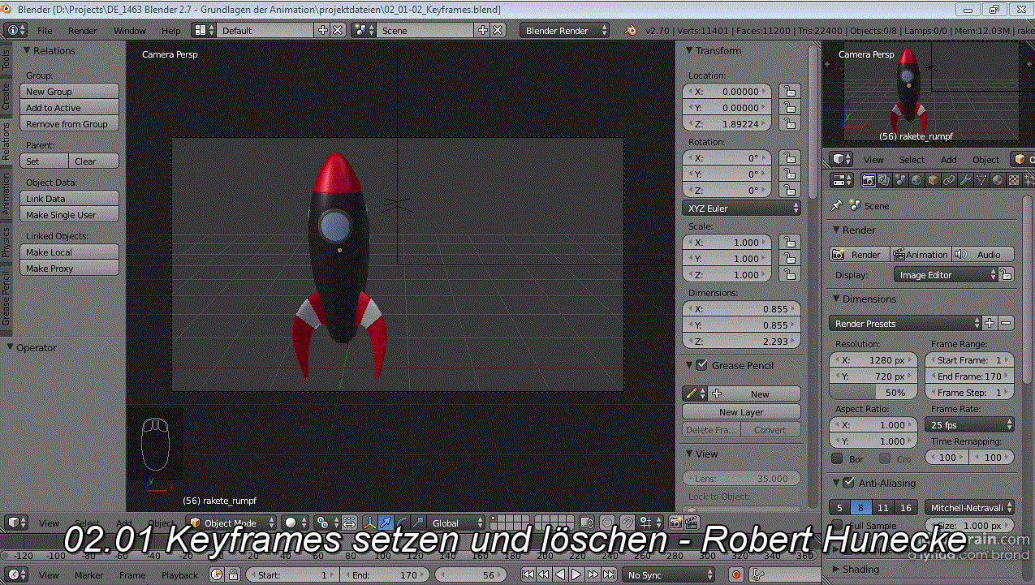Open the Render Presets dropdown
The image size is (1035, 585).
pyautogui.click(x=905, y=323)
